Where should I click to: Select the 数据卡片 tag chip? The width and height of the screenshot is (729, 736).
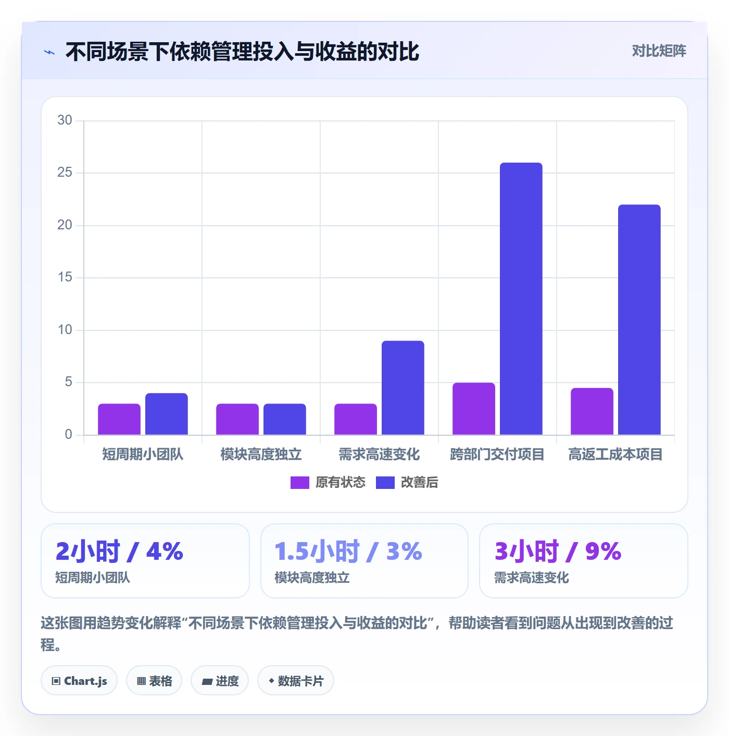(295, 680)
